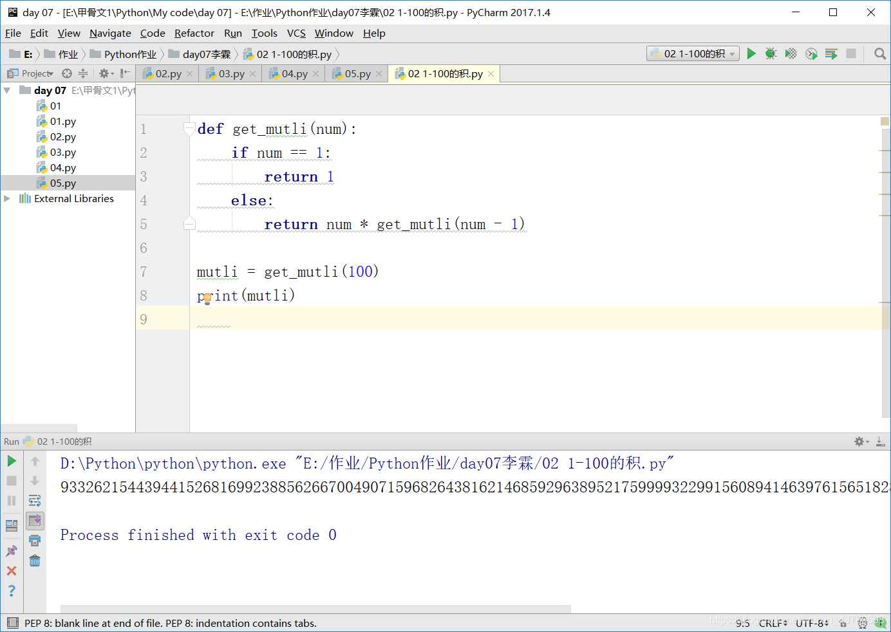Screen dimensions: 891x632
Task: Click the restore layout icon in the Run panel
Action: click(x=12, y=526)
